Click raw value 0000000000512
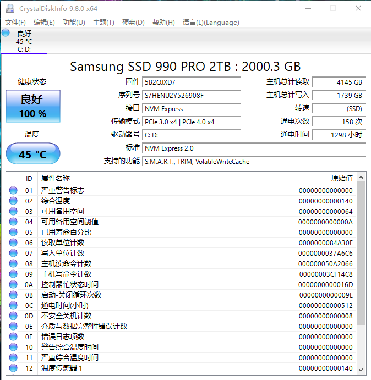 (326, 305)
